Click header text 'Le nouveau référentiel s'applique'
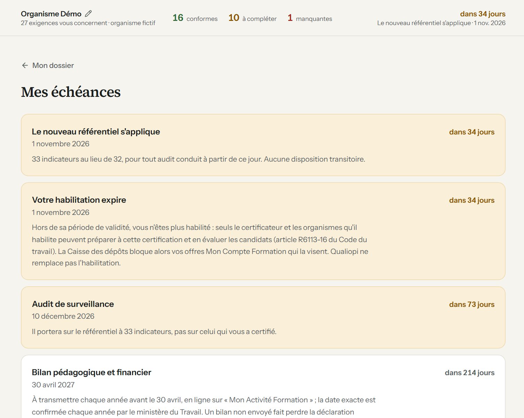Image resolution: width=524 pixels, height=418 pixels. click(424, 23)
